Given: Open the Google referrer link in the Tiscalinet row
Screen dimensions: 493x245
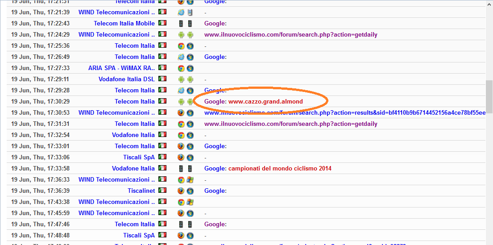Looking at the screenshot, I should [215, 191].
